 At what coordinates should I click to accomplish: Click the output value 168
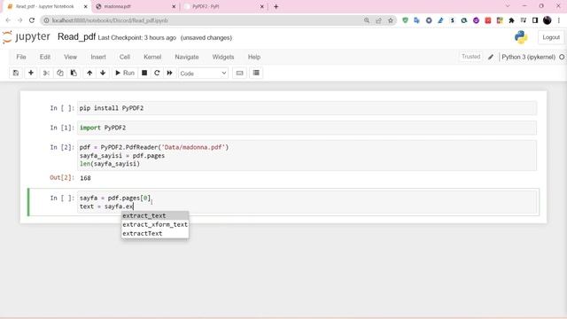coord(85,178)
